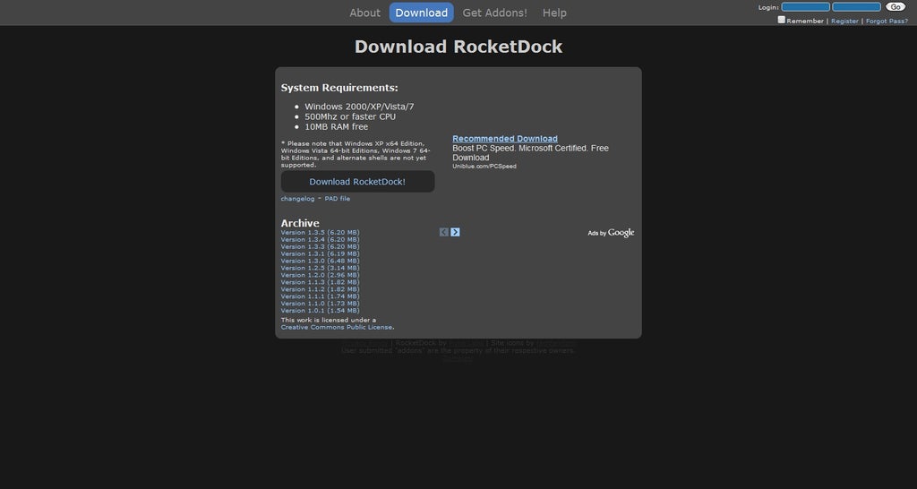The width and height of the screenshot is (917, 489).
Task: Click the login password field
Action: [x=856, y=7]
